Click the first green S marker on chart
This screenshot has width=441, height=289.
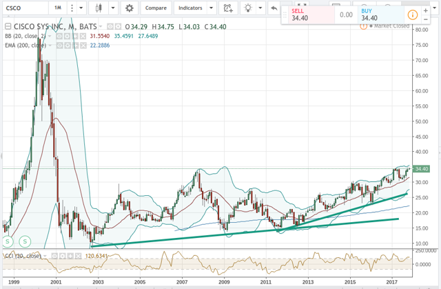point(8,241)
